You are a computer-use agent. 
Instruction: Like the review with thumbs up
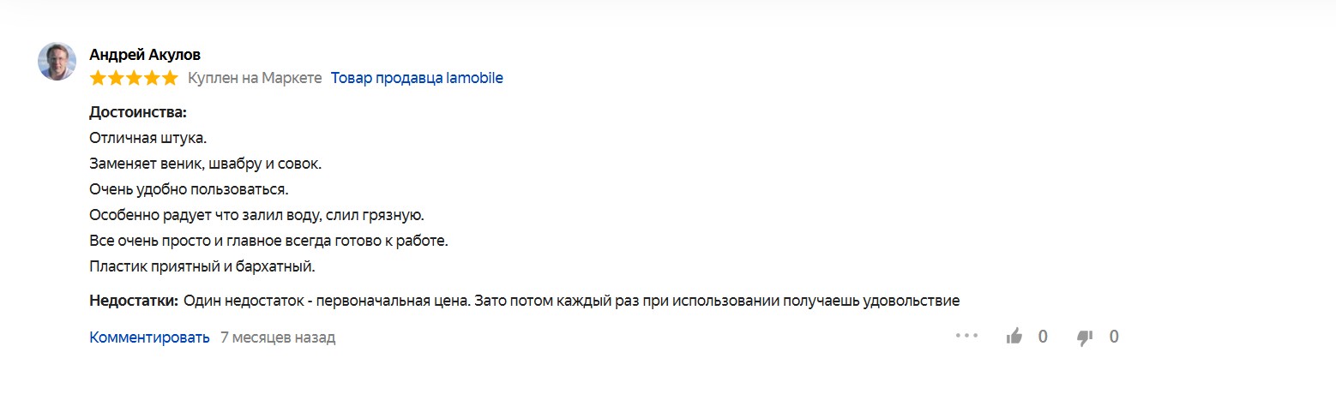tap(1014, 337)
